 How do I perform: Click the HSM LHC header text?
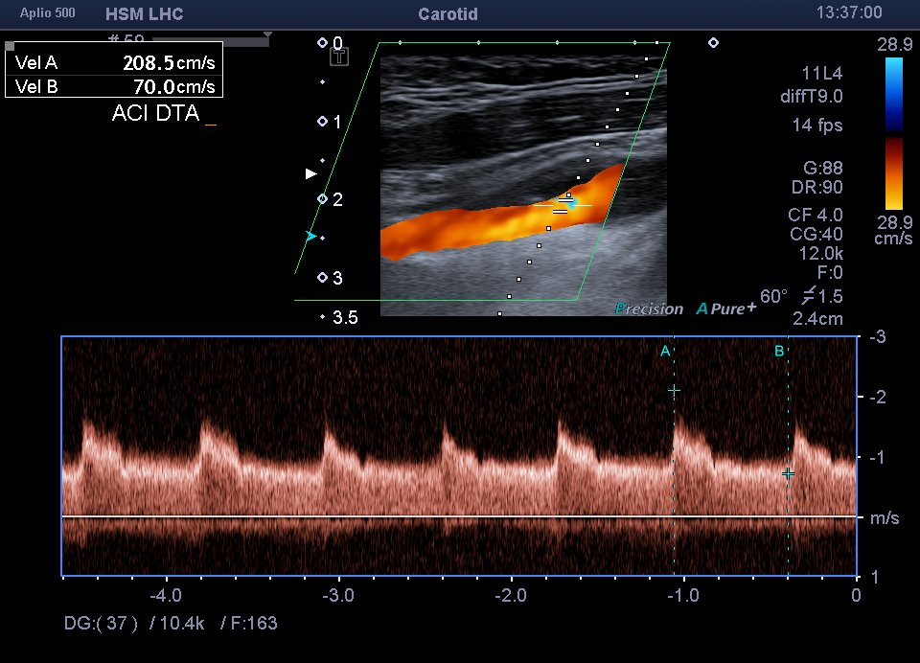tap(145, 14)
